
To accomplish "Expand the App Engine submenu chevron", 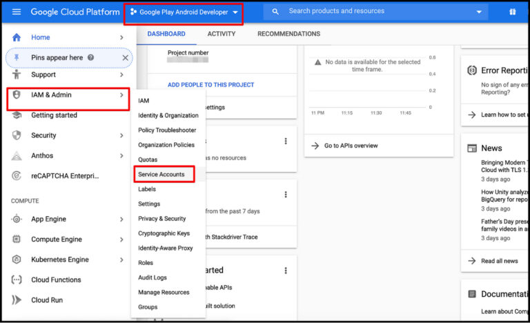I will coord(121,219).
